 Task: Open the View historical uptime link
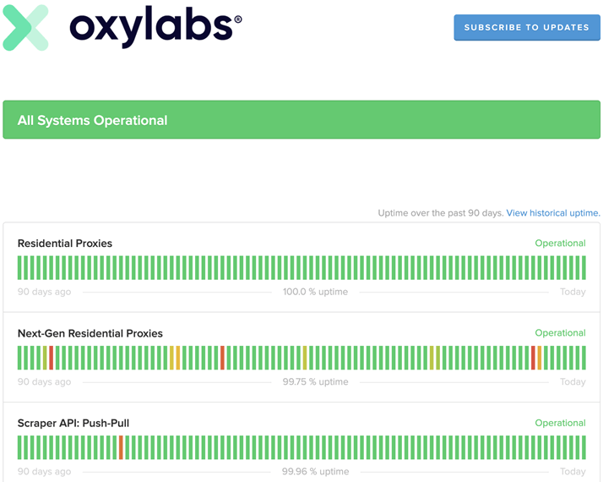pos(552,213)
